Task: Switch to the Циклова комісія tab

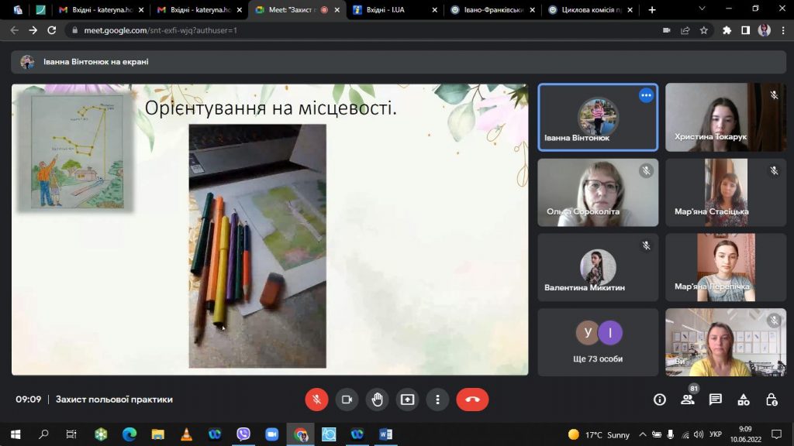Action: coord(592,9)
